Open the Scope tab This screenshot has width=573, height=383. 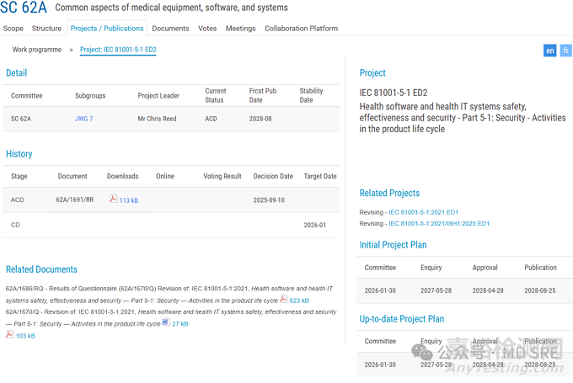tap(13, 29)
